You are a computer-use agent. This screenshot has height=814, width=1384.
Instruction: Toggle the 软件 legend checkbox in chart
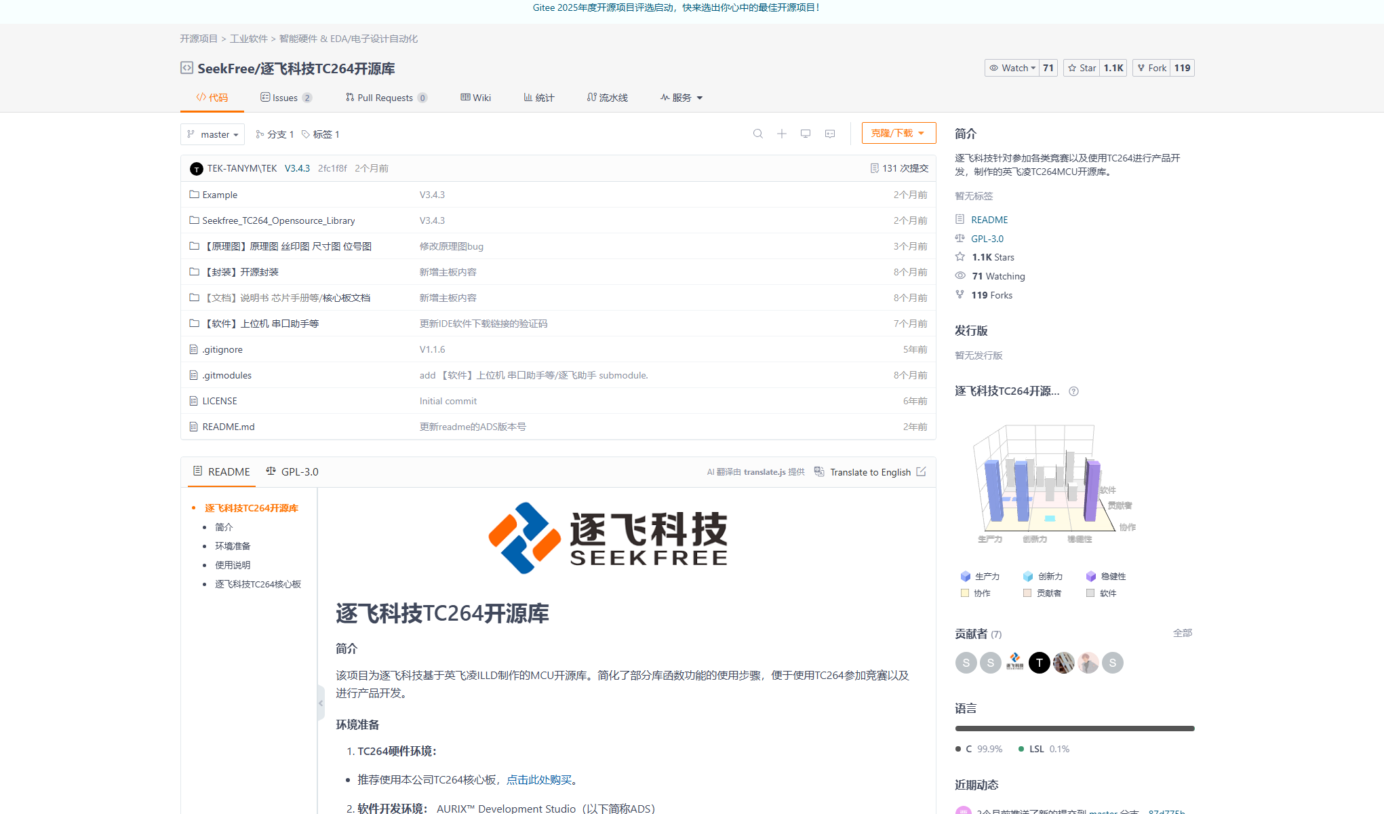(1090, 593)
